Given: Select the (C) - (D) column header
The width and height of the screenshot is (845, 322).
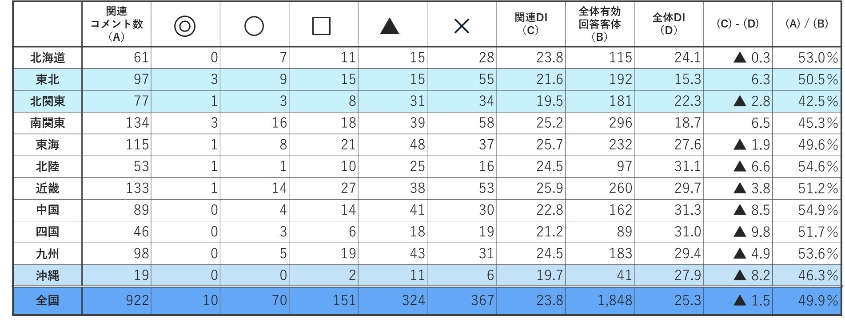Looking at the screenshot, I should pos(737,24).
